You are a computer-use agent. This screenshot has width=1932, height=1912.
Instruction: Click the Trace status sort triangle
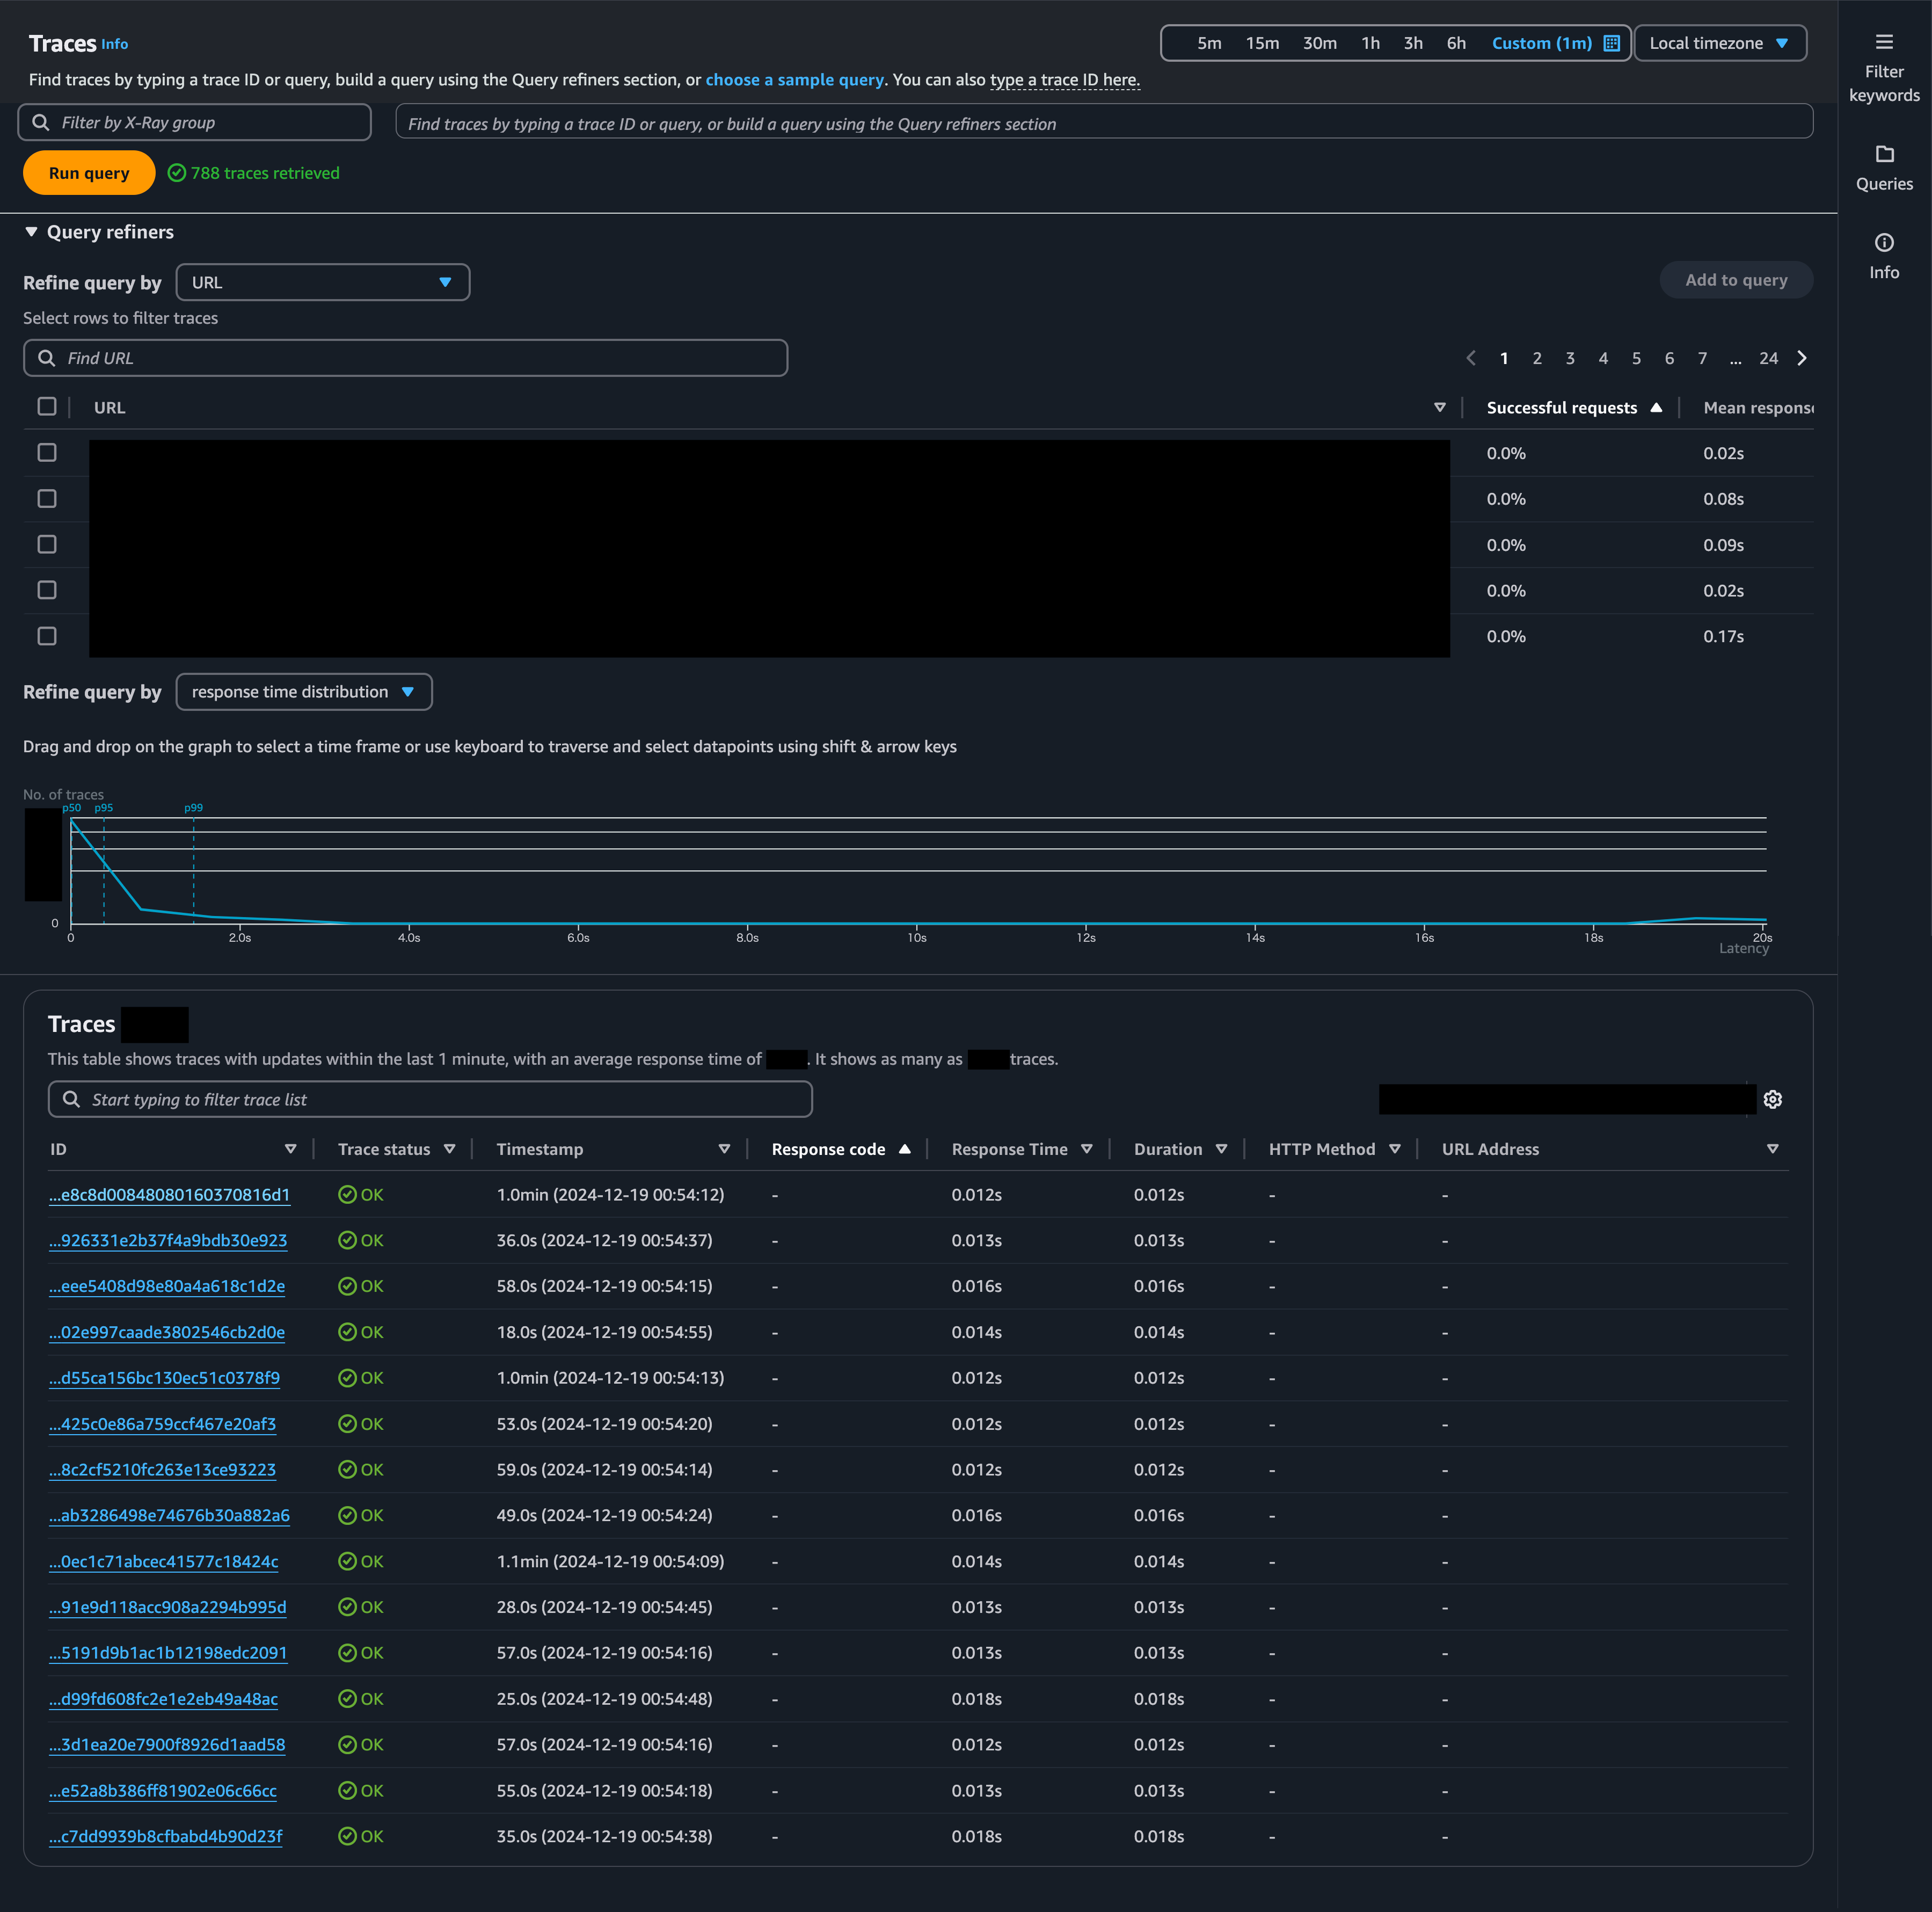coord(449,1149)
